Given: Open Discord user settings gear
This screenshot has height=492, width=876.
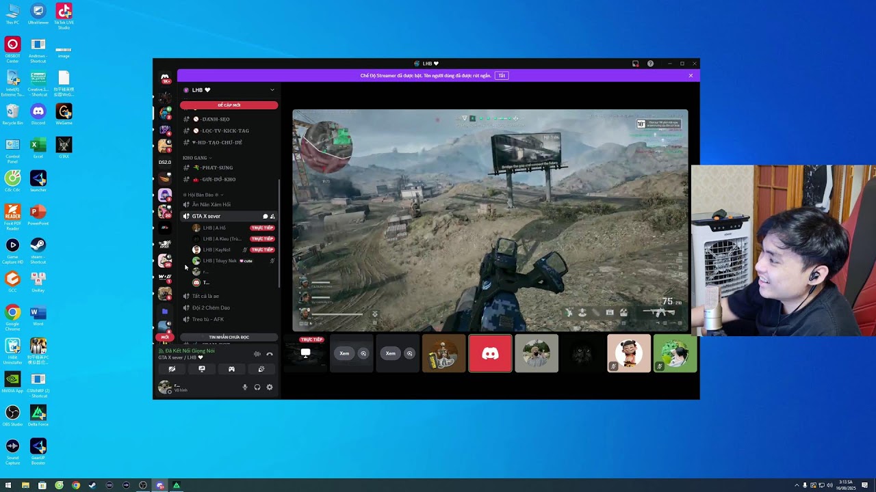Looking at the screenshot, I should tap(270, 387).
